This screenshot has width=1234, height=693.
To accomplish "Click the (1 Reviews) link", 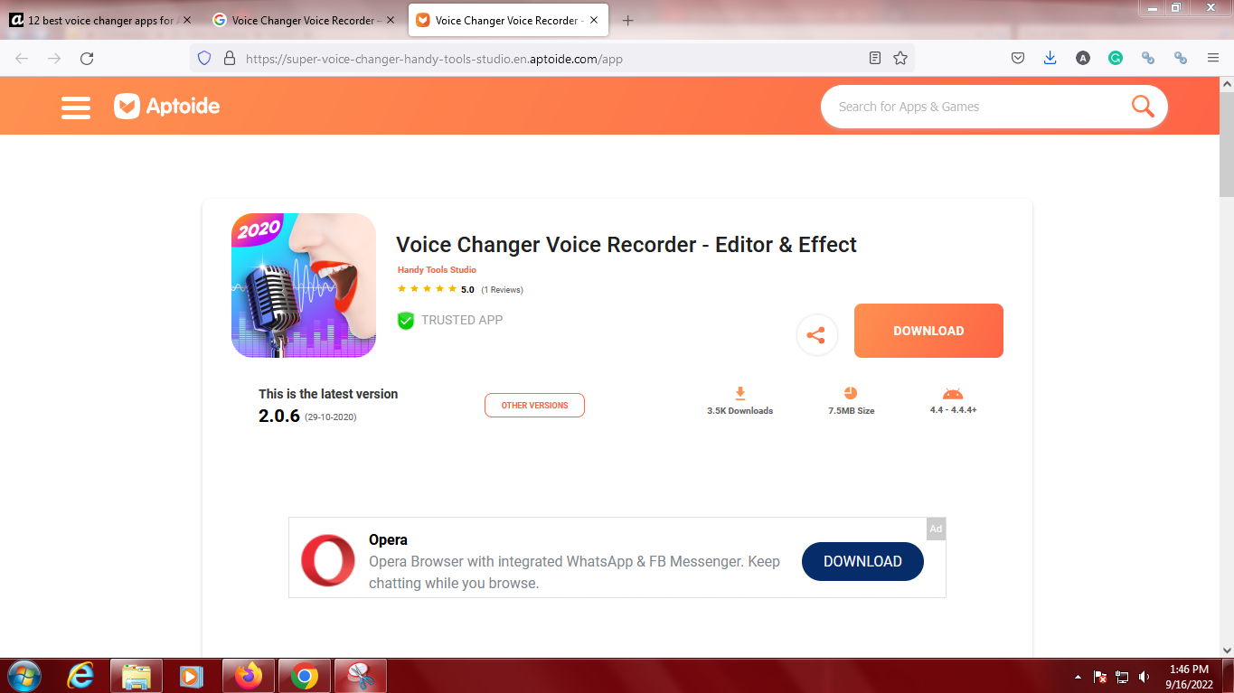I will [502, 290].
